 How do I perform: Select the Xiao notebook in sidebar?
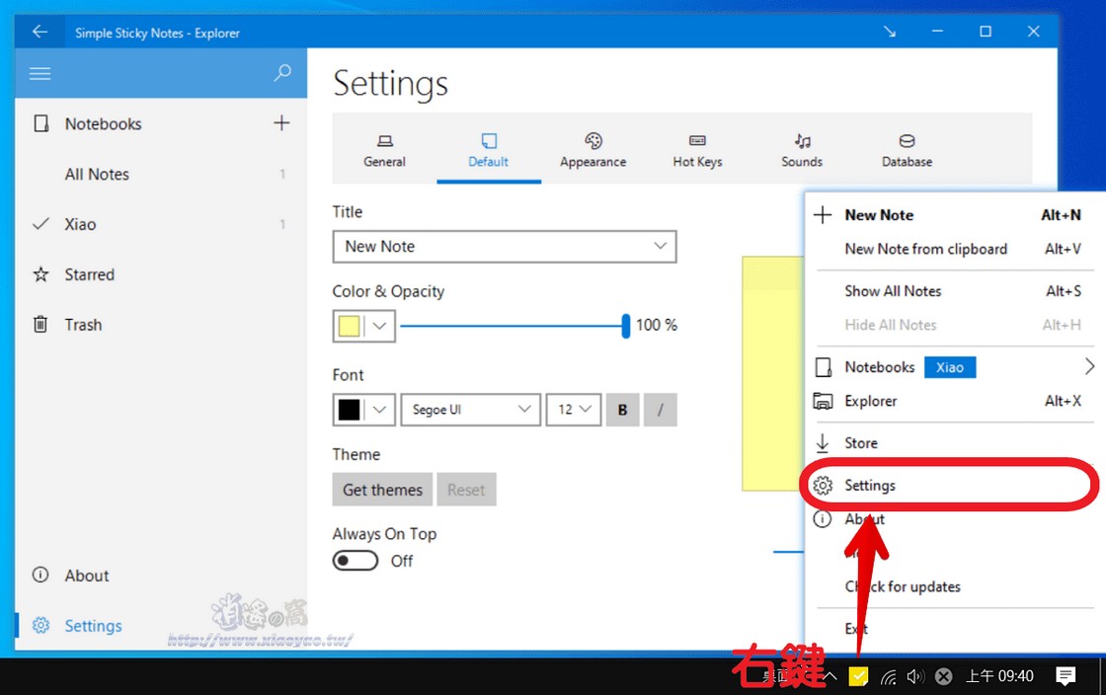(x=161, y=224)
